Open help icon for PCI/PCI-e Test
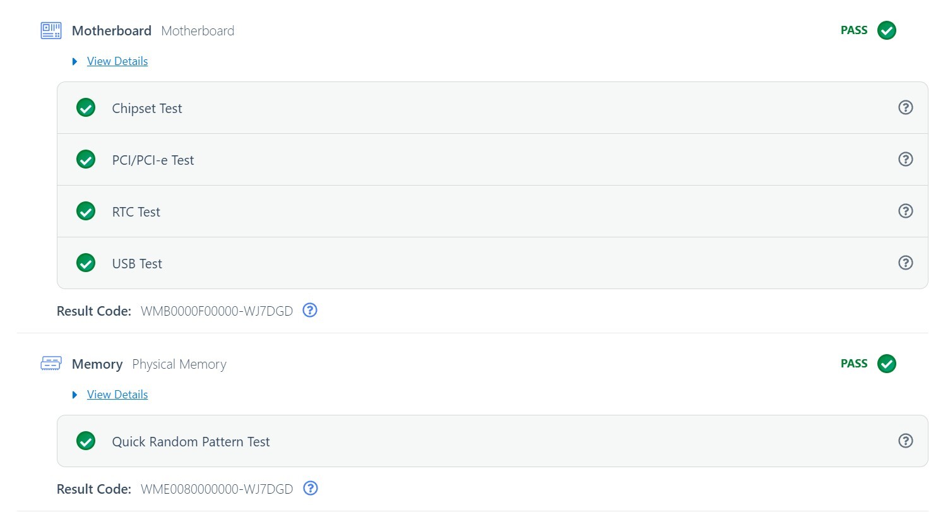This screenshot has width=943, height=512. click(x=905, y=160)
